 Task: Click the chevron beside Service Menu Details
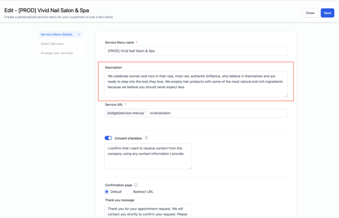(x=79, y=34)
